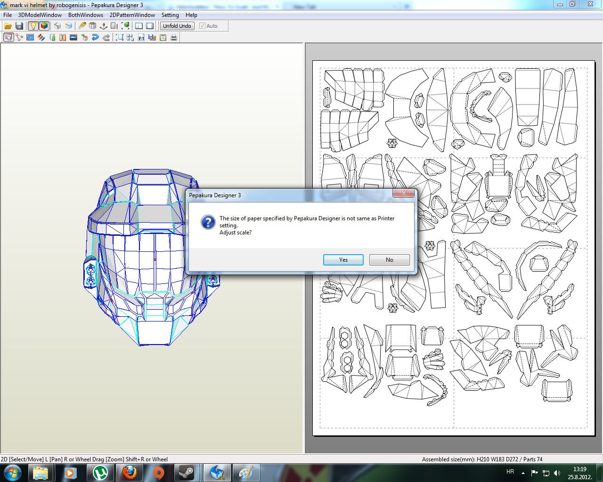
Task: Open Windows Explorer from taskbar
Action: tap(41, 473)
